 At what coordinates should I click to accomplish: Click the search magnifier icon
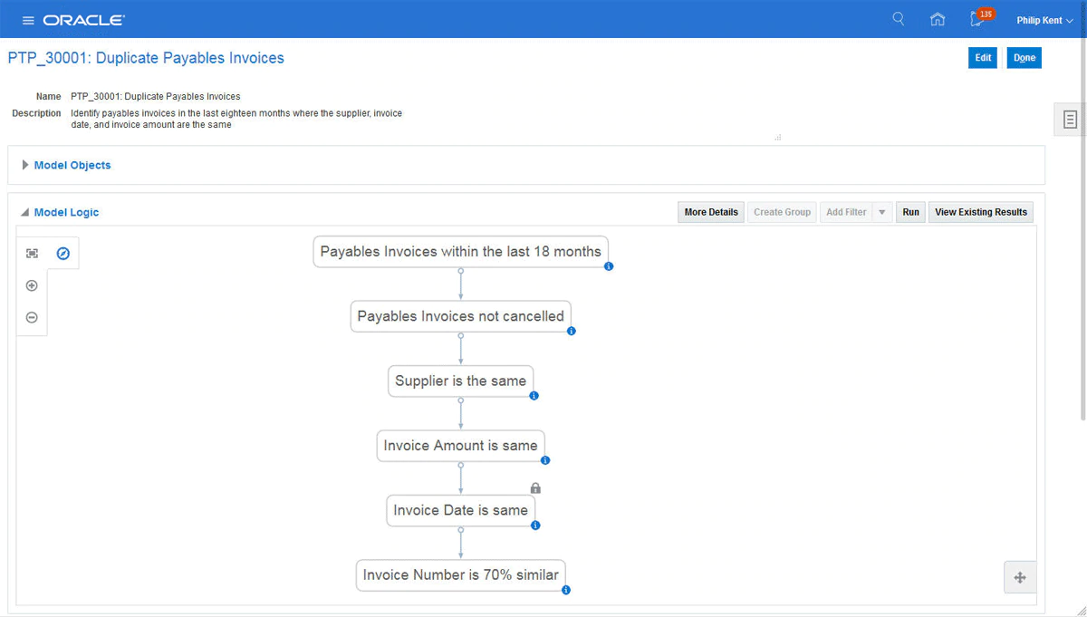(x=899, y=19)
